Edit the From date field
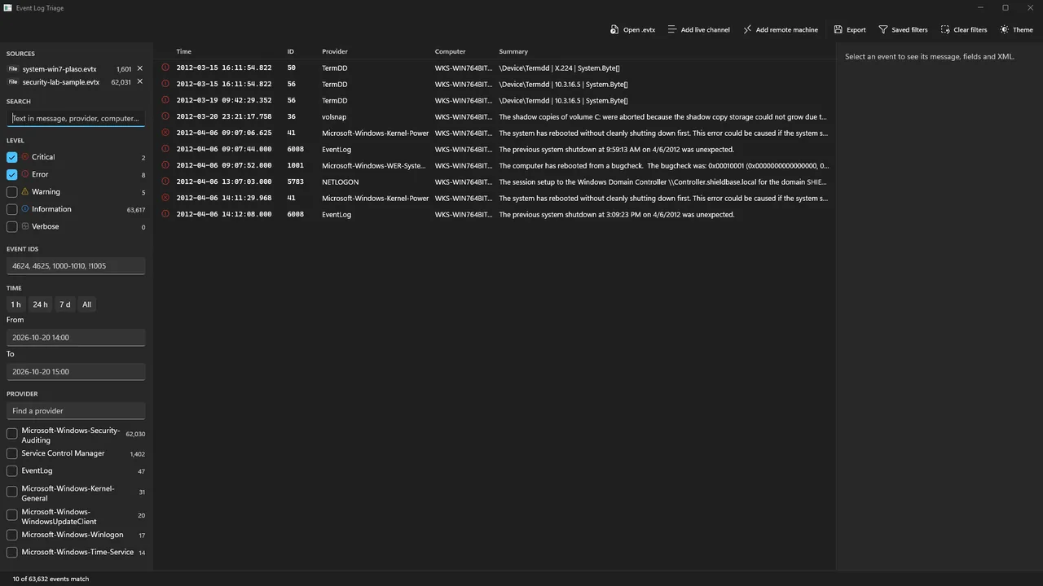This screenshot has width=1043, height=586. pyautogui.click(x=76, y=338)
